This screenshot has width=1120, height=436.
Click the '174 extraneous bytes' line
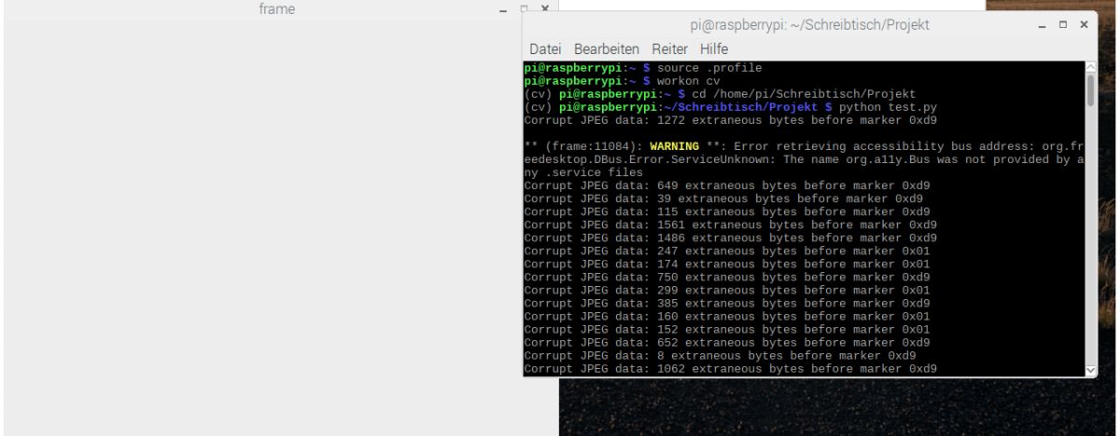coord(727,264)
